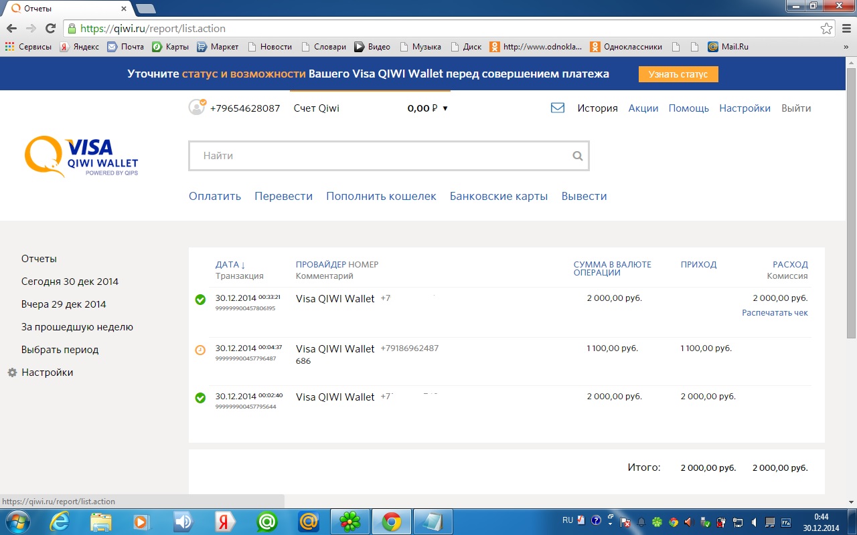Open the Chrome menu icon
857x535 pixels.
[845, 29]
